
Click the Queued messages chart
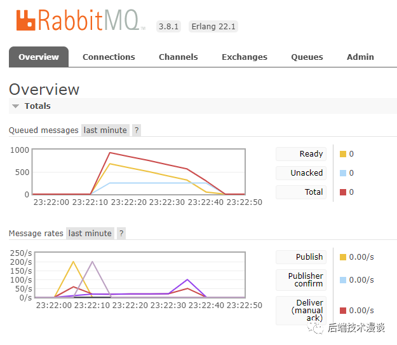(x=138, y=172)
